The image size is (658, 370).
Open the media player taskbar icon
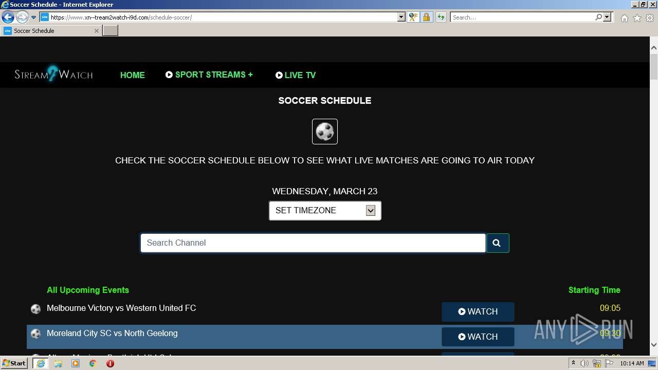click(76, 363)
